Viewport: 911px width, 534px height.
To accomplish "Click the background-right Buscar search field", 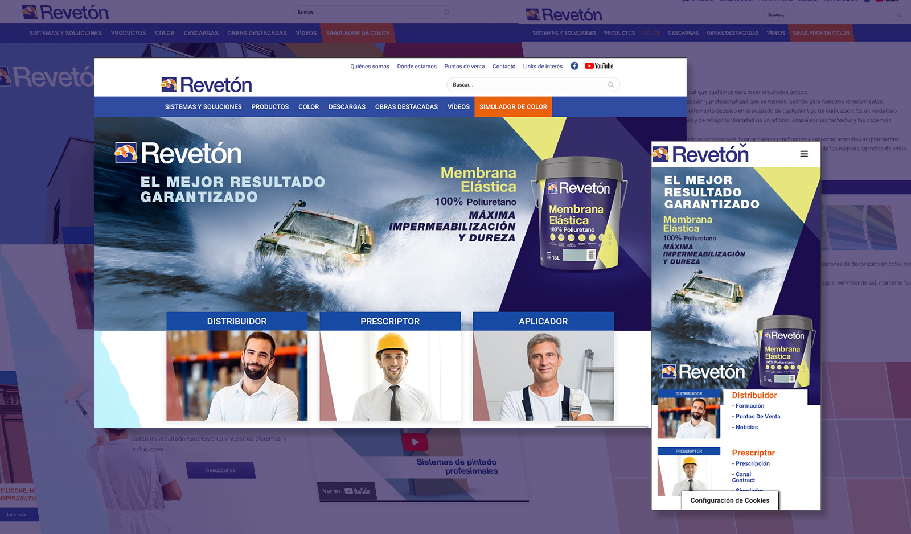I will point(834,14).
